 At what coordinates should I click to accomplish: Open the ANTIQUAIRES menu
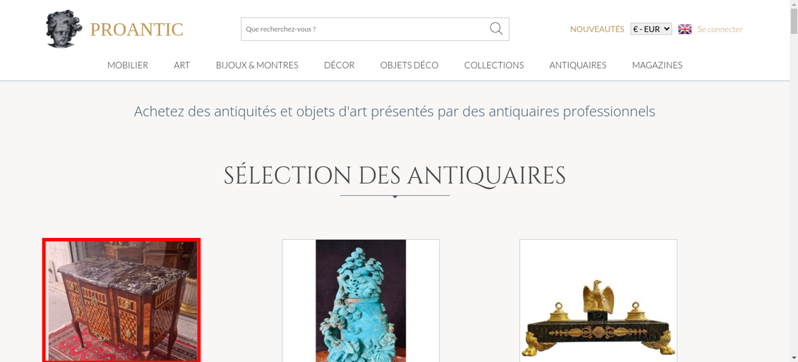coord(578,65)
